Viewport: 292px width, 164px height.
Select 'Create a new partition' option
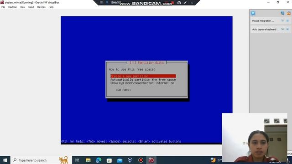click(143, 76)
